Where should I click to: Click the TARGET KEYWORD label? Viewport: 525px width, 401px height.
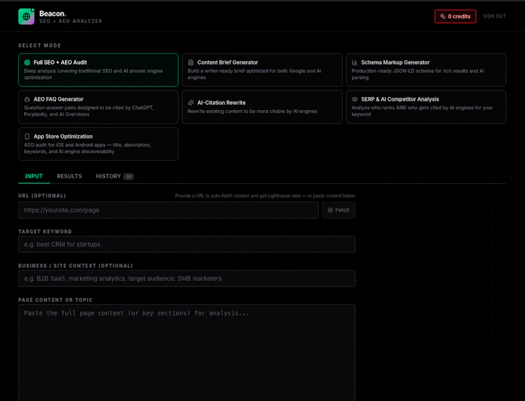(x=45, y=231)
